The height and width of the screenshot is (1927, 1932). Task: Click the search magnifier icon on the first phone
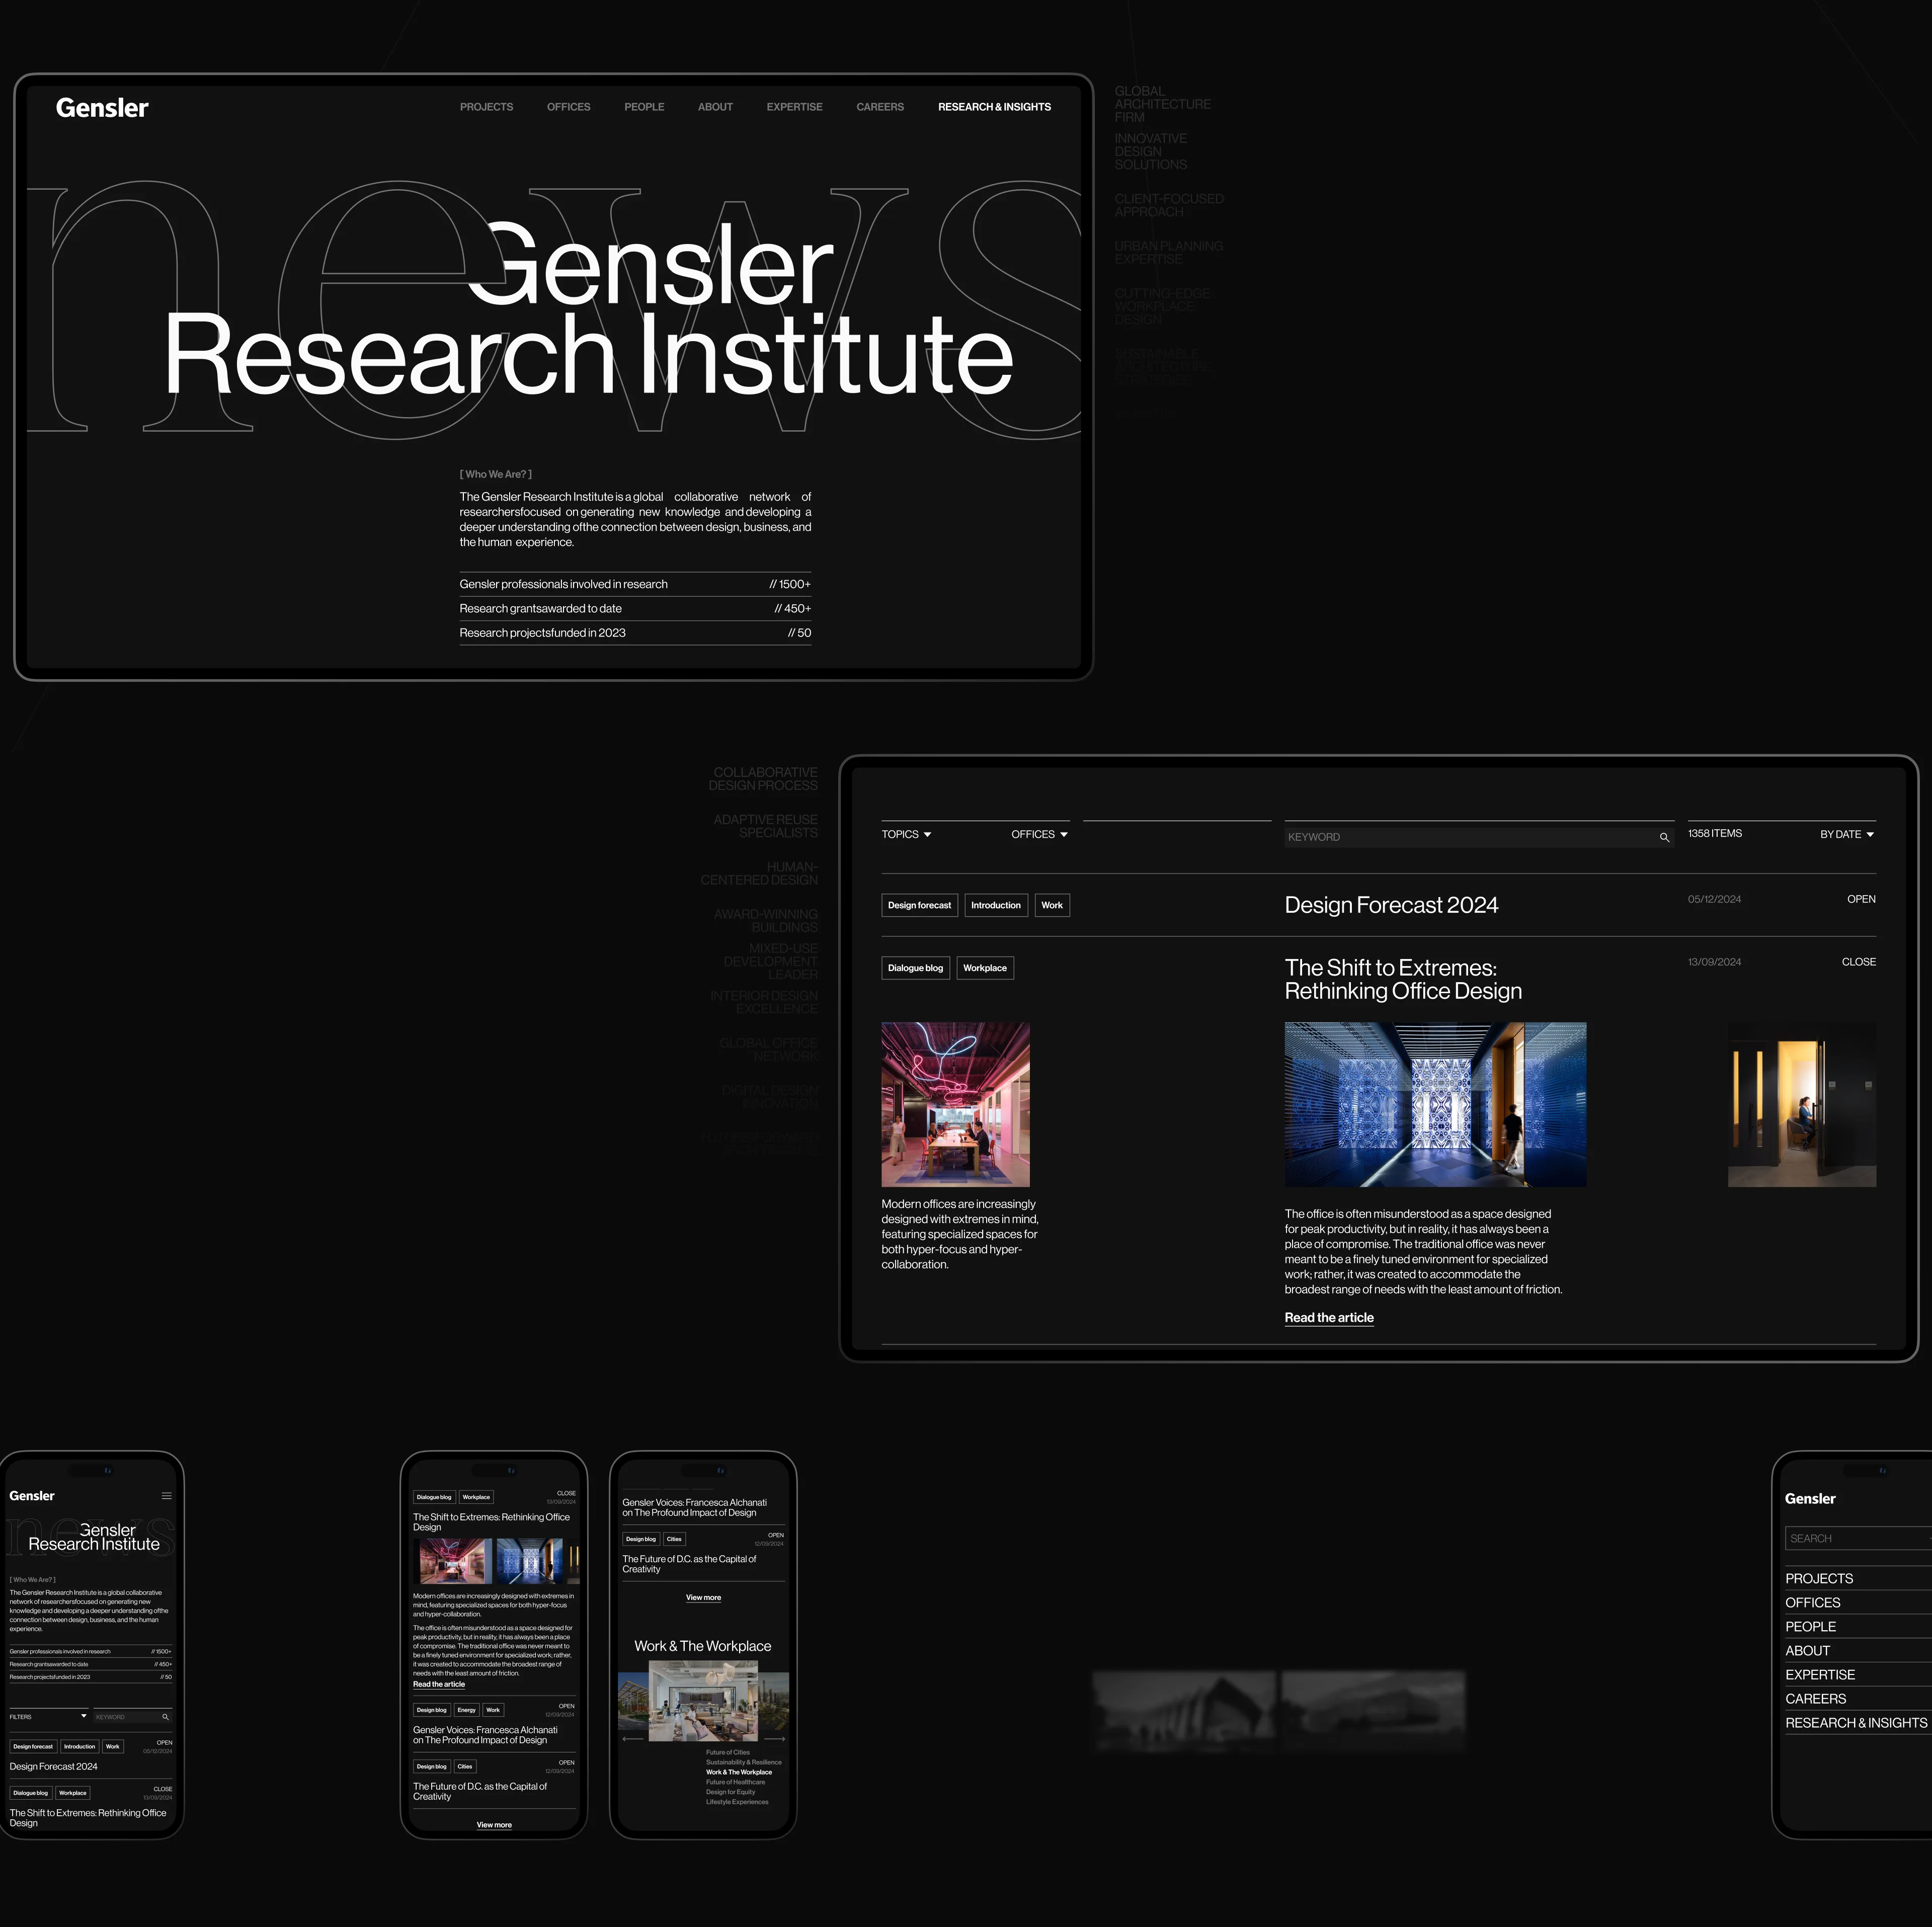165,1717
